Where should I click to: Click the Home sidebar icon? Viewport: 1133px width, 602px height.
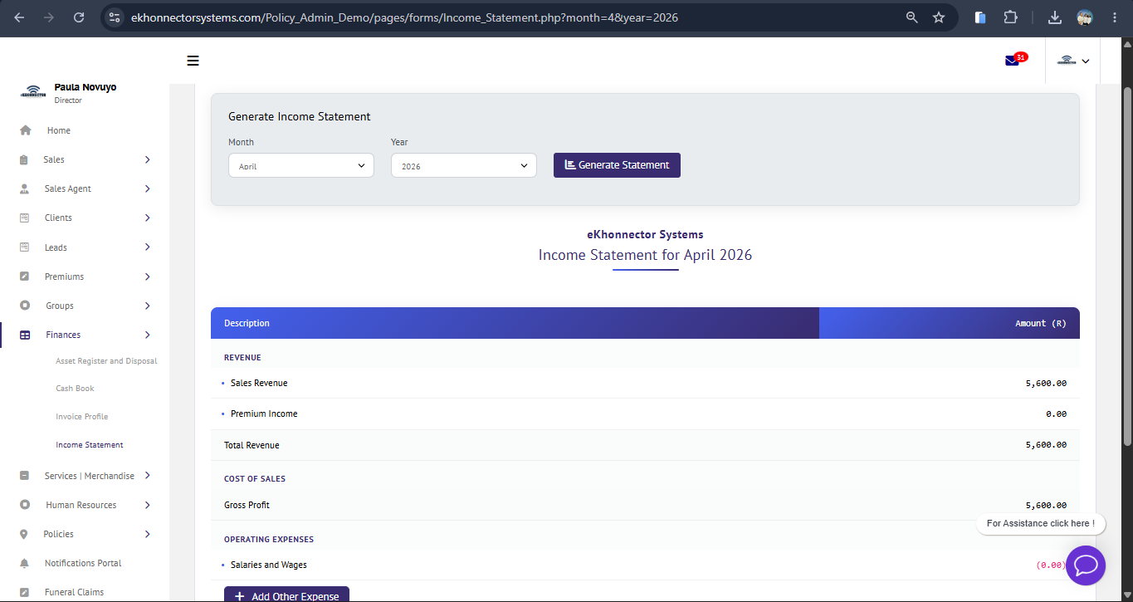25,130
